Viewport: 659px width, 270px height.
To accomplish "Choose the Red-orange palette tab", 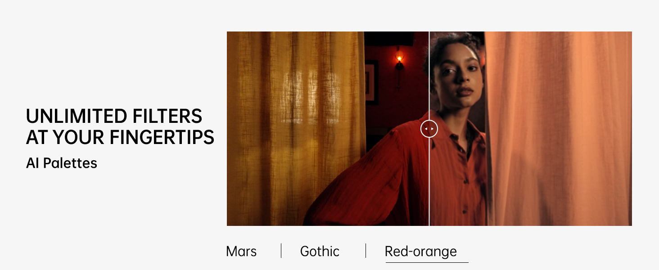I will pos(421,251).
